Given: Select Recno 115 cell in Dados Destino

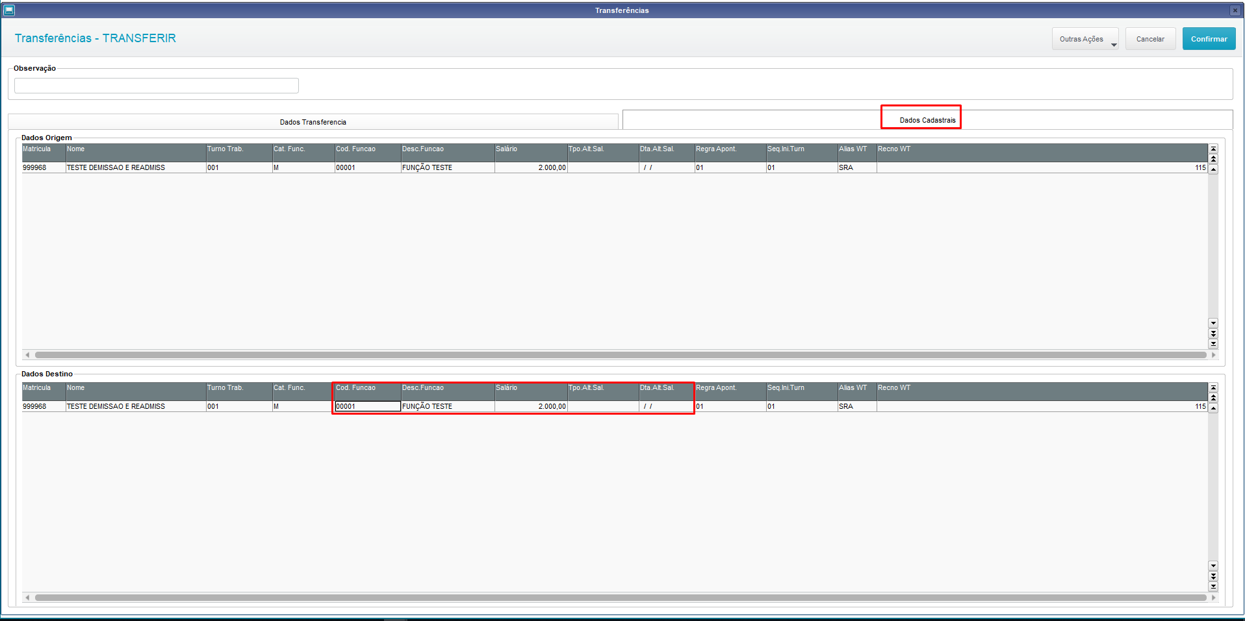Looking at the screenshot, I should (1042, 406).
